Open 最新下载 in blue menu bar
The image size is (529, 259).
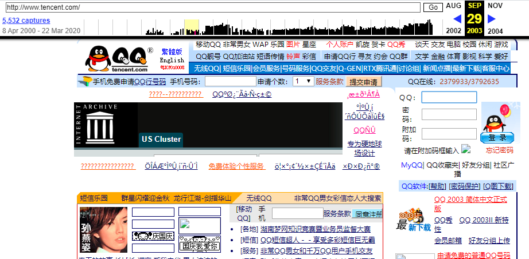click(x=466, y=69)
